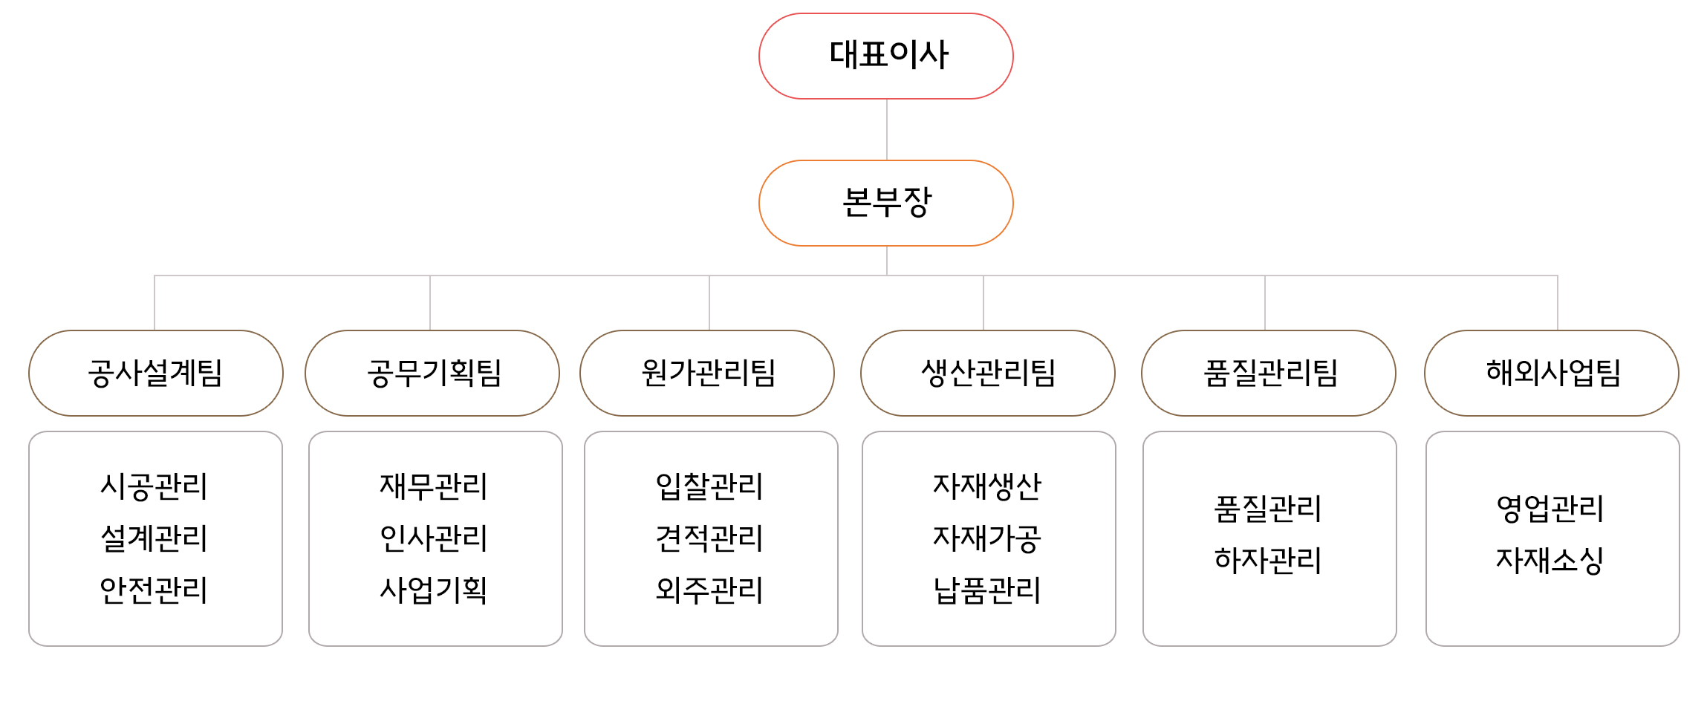The height and width of the screenshot is (704, 1707).
Task: Select 사업기획 item
Action: (433, 590)
